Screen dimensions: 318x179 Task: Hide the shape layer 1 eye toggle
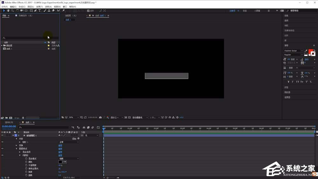coord(2,135)
